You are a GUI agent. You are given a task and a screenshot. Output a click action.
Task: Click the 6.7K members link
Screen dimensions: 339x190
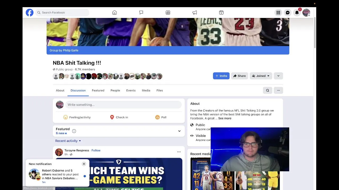(x=85, y=69)
